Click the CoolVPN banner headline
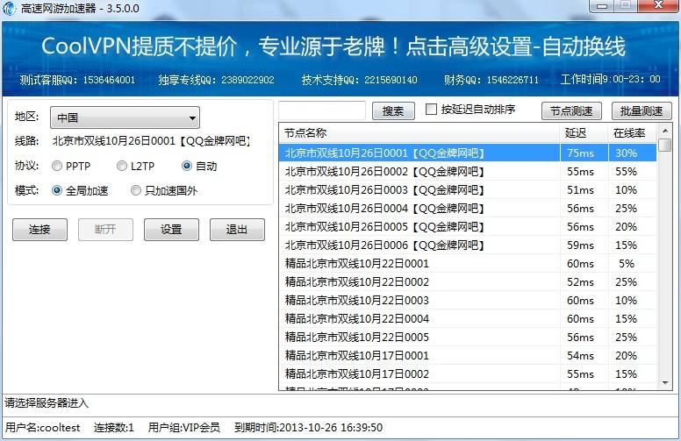This screenshot has width=681, height=441. (333, 46)
